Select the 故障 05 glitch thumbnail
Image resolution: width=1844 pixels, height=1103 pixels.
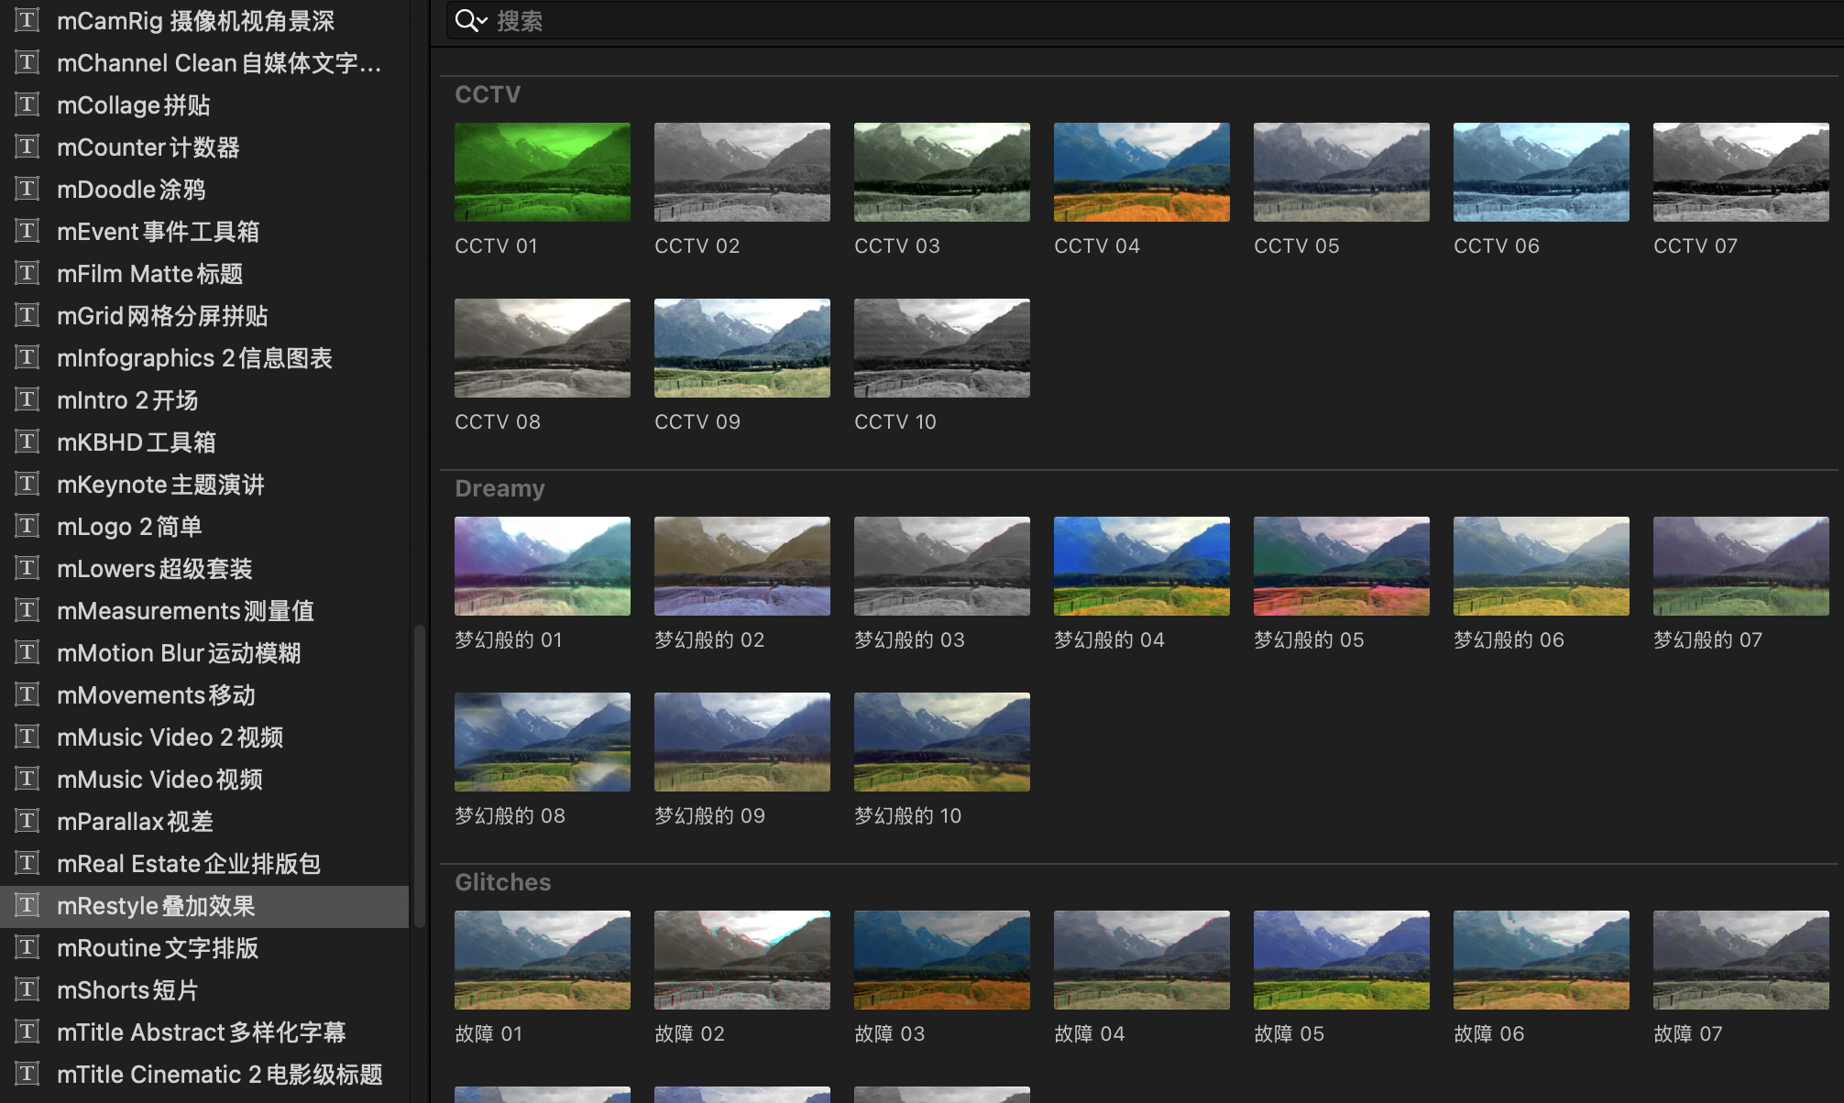pos(1342,960)
